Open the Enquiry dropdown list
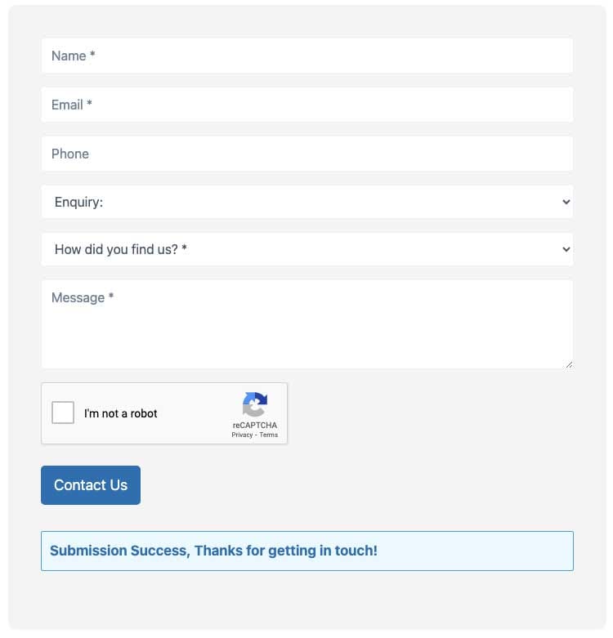The height and width of the screenshot is (638, 613). pyautogui.click(x=306, y=202)
